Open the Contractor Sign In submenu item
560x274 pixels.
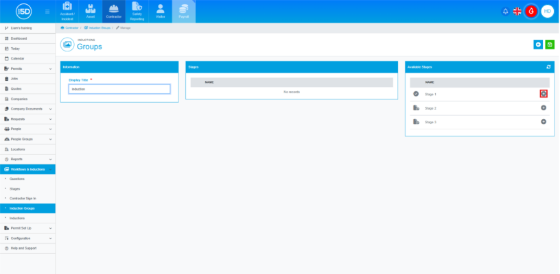(27, 198)
